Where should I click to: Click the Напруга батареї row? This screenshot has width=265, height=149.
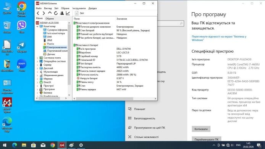[115, 78]
